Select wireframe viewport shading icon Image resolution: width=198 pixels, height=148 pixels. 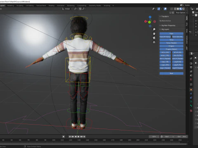click(175, 9)
